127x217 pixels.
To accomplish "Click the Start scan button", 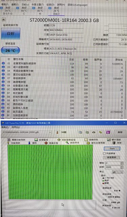I will pyautogui.click(x=112, y=149).
